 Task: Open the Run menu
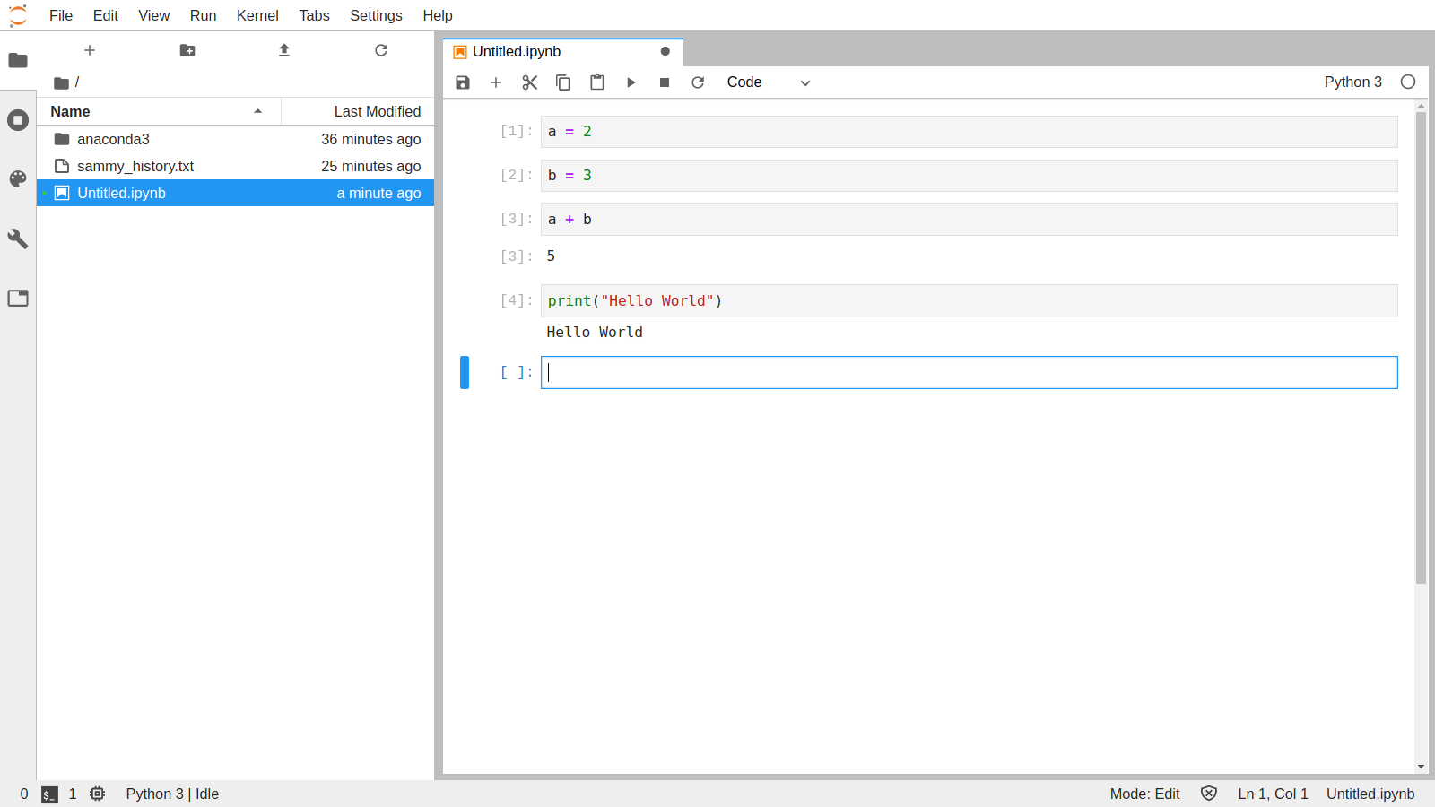[x=204, y=15]
